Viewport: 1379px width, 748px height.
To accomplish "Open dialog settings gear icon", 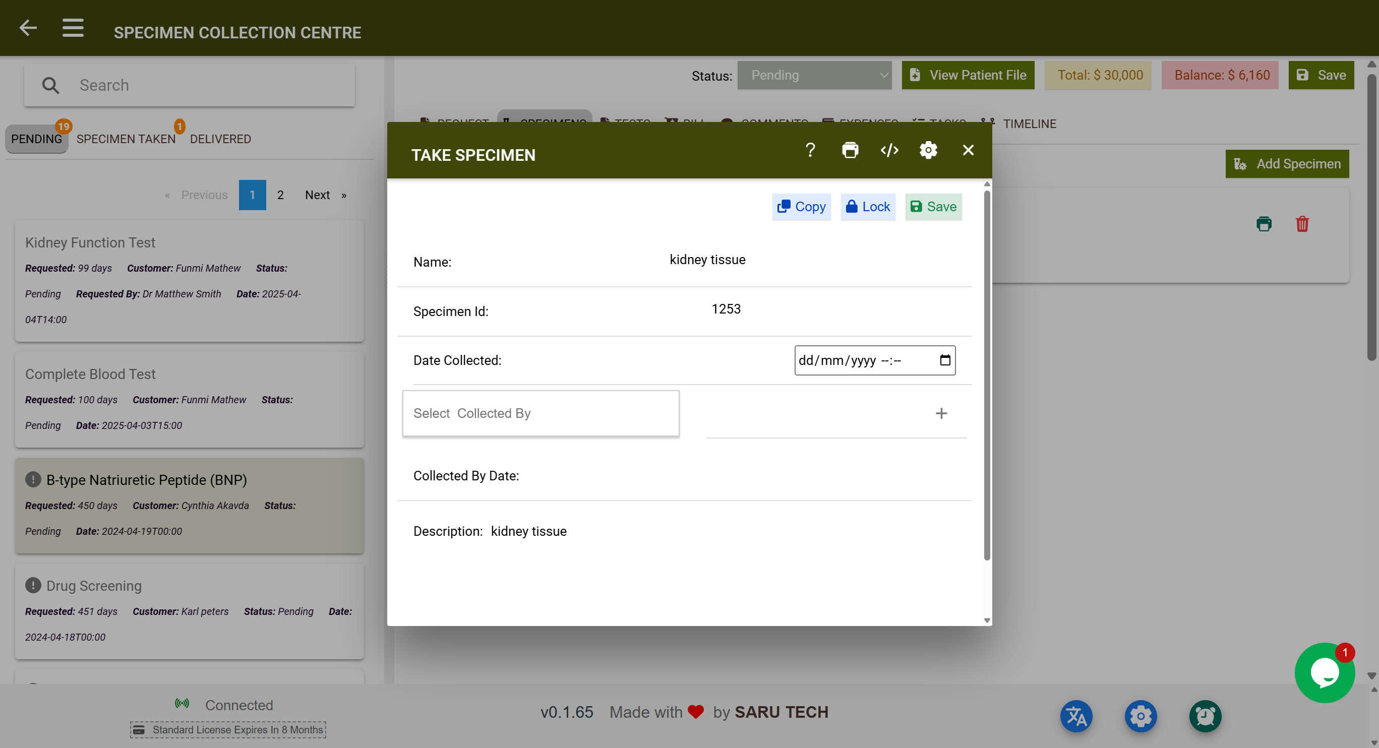I will click(928, 150).
